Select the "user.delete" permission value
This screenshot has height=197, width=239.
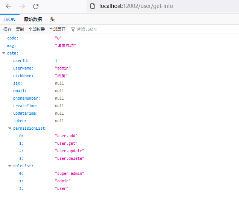tap(69, 159)
